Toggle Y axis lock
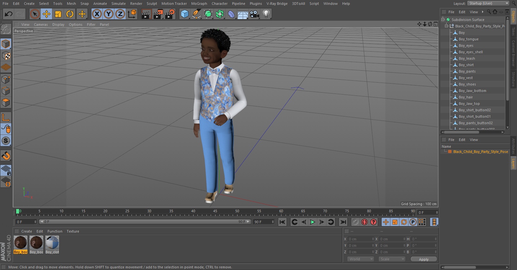 (x=109, y=14)
